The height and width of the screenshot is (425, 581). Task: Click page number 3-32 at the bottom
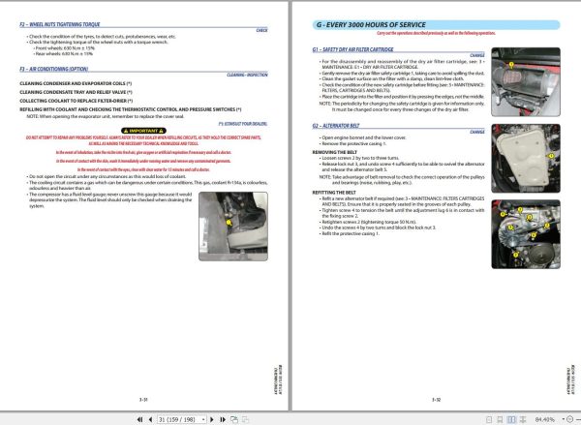(436, 400)
